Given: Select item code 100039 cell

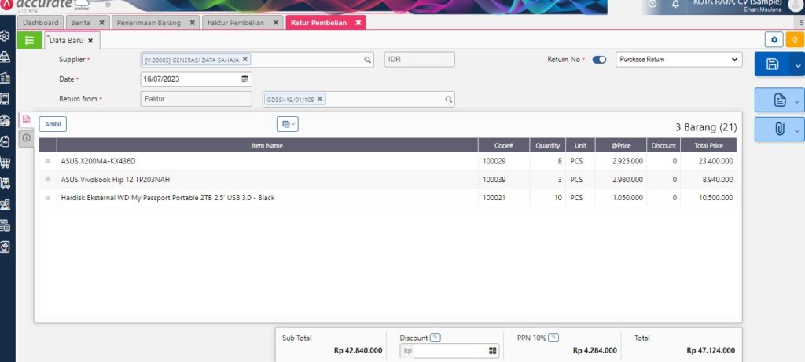Looking at the screenshot, I should [504, 180].
